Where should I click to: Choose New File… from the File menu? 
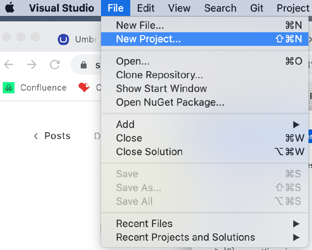(205, 25)
